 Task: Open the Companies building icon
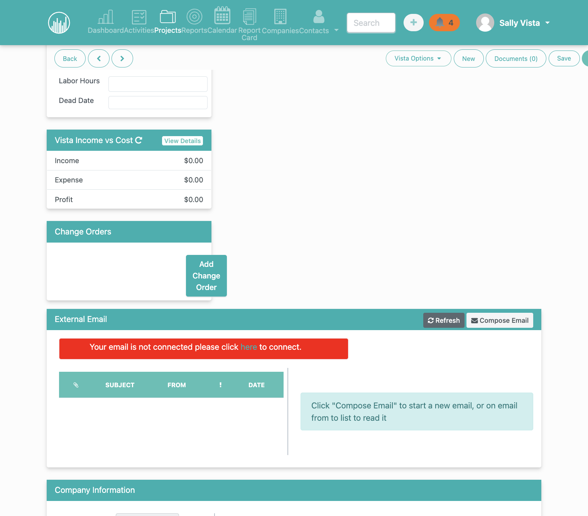[280, 17]
